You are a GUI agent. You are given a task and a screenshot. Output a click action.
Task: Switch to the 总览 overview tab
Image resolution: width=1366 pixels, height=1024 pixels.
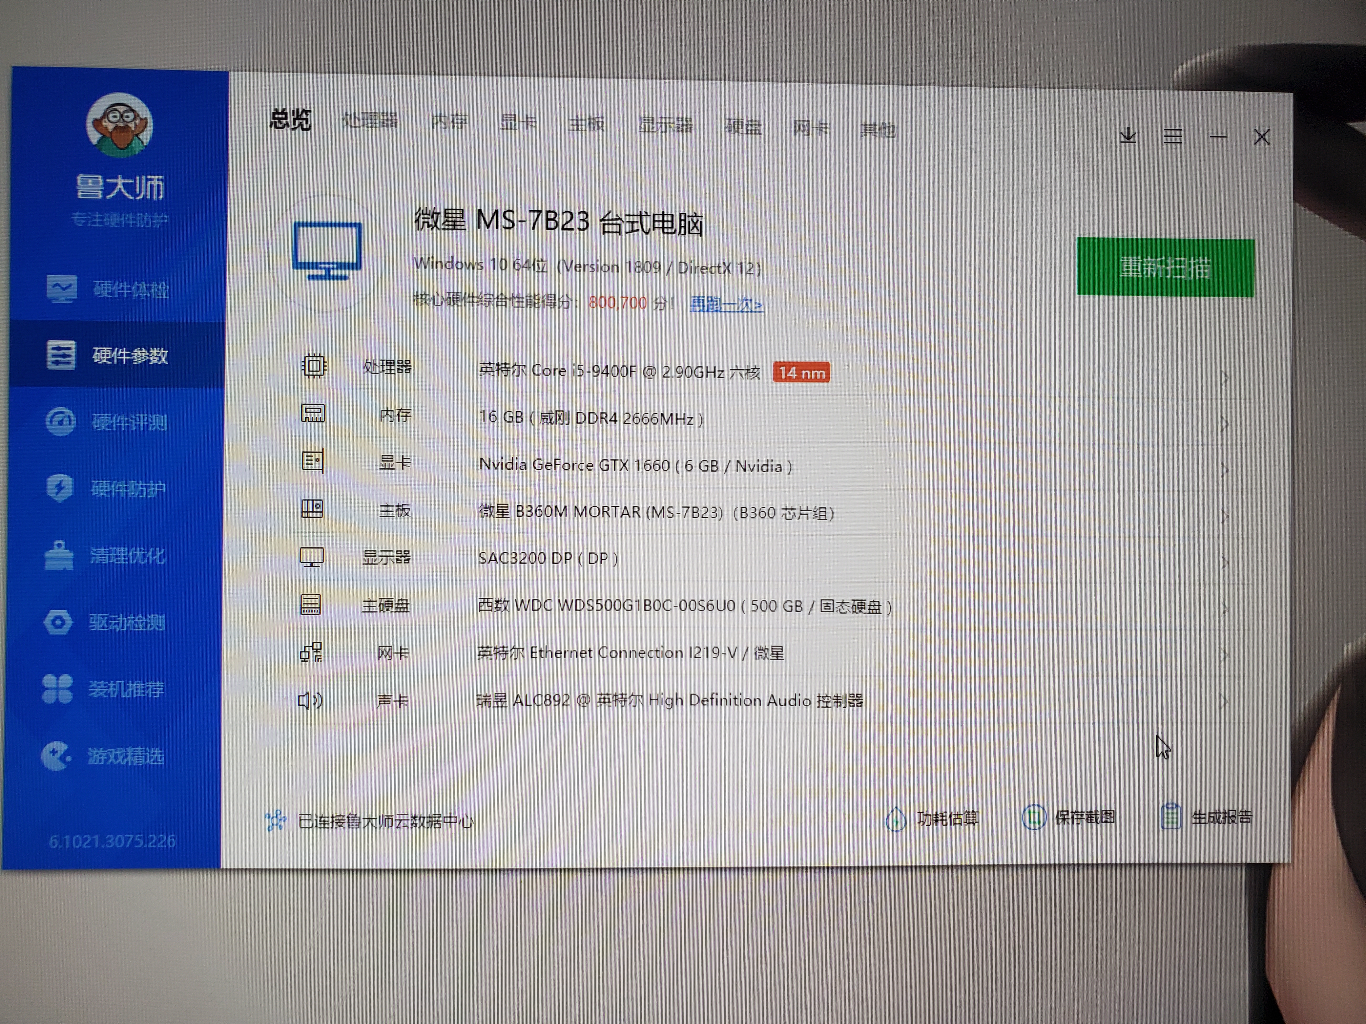(x=290, y=119)
